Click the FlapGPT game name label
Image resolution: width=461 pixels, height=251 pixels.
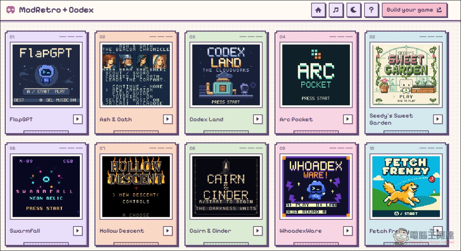point(21,119)
